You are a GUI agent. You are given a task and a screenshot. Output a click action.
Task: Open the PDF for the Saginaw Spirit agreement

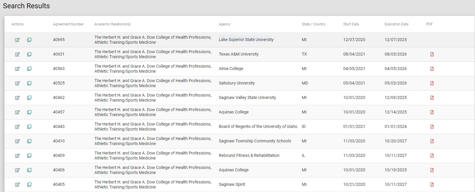tap(432, 184)
